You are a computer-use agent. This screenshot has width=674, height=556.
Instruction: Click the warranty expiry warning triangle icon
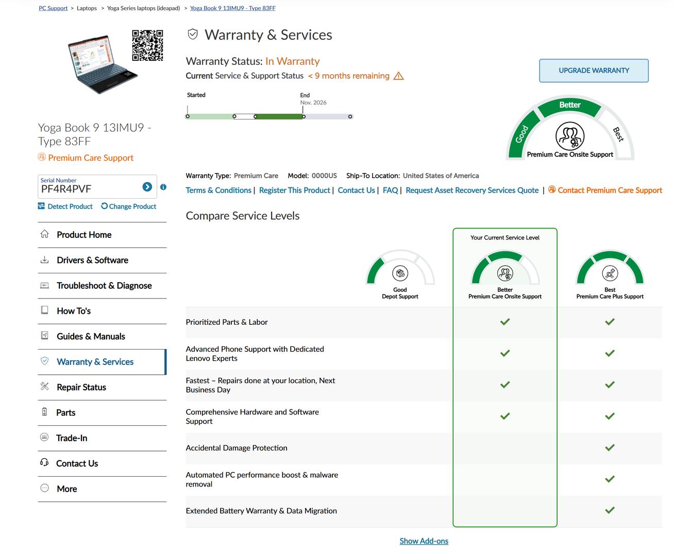(x=398, y=76)
